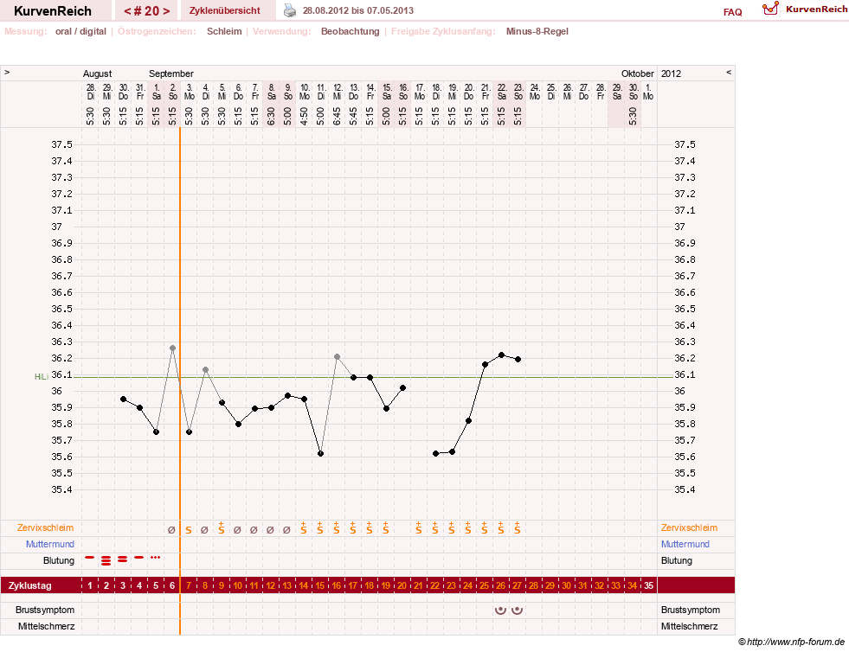Click the S+ mucus symbol on cycle day 27
This screenshot has height=652, width=849.
click(x=517, y=528)
